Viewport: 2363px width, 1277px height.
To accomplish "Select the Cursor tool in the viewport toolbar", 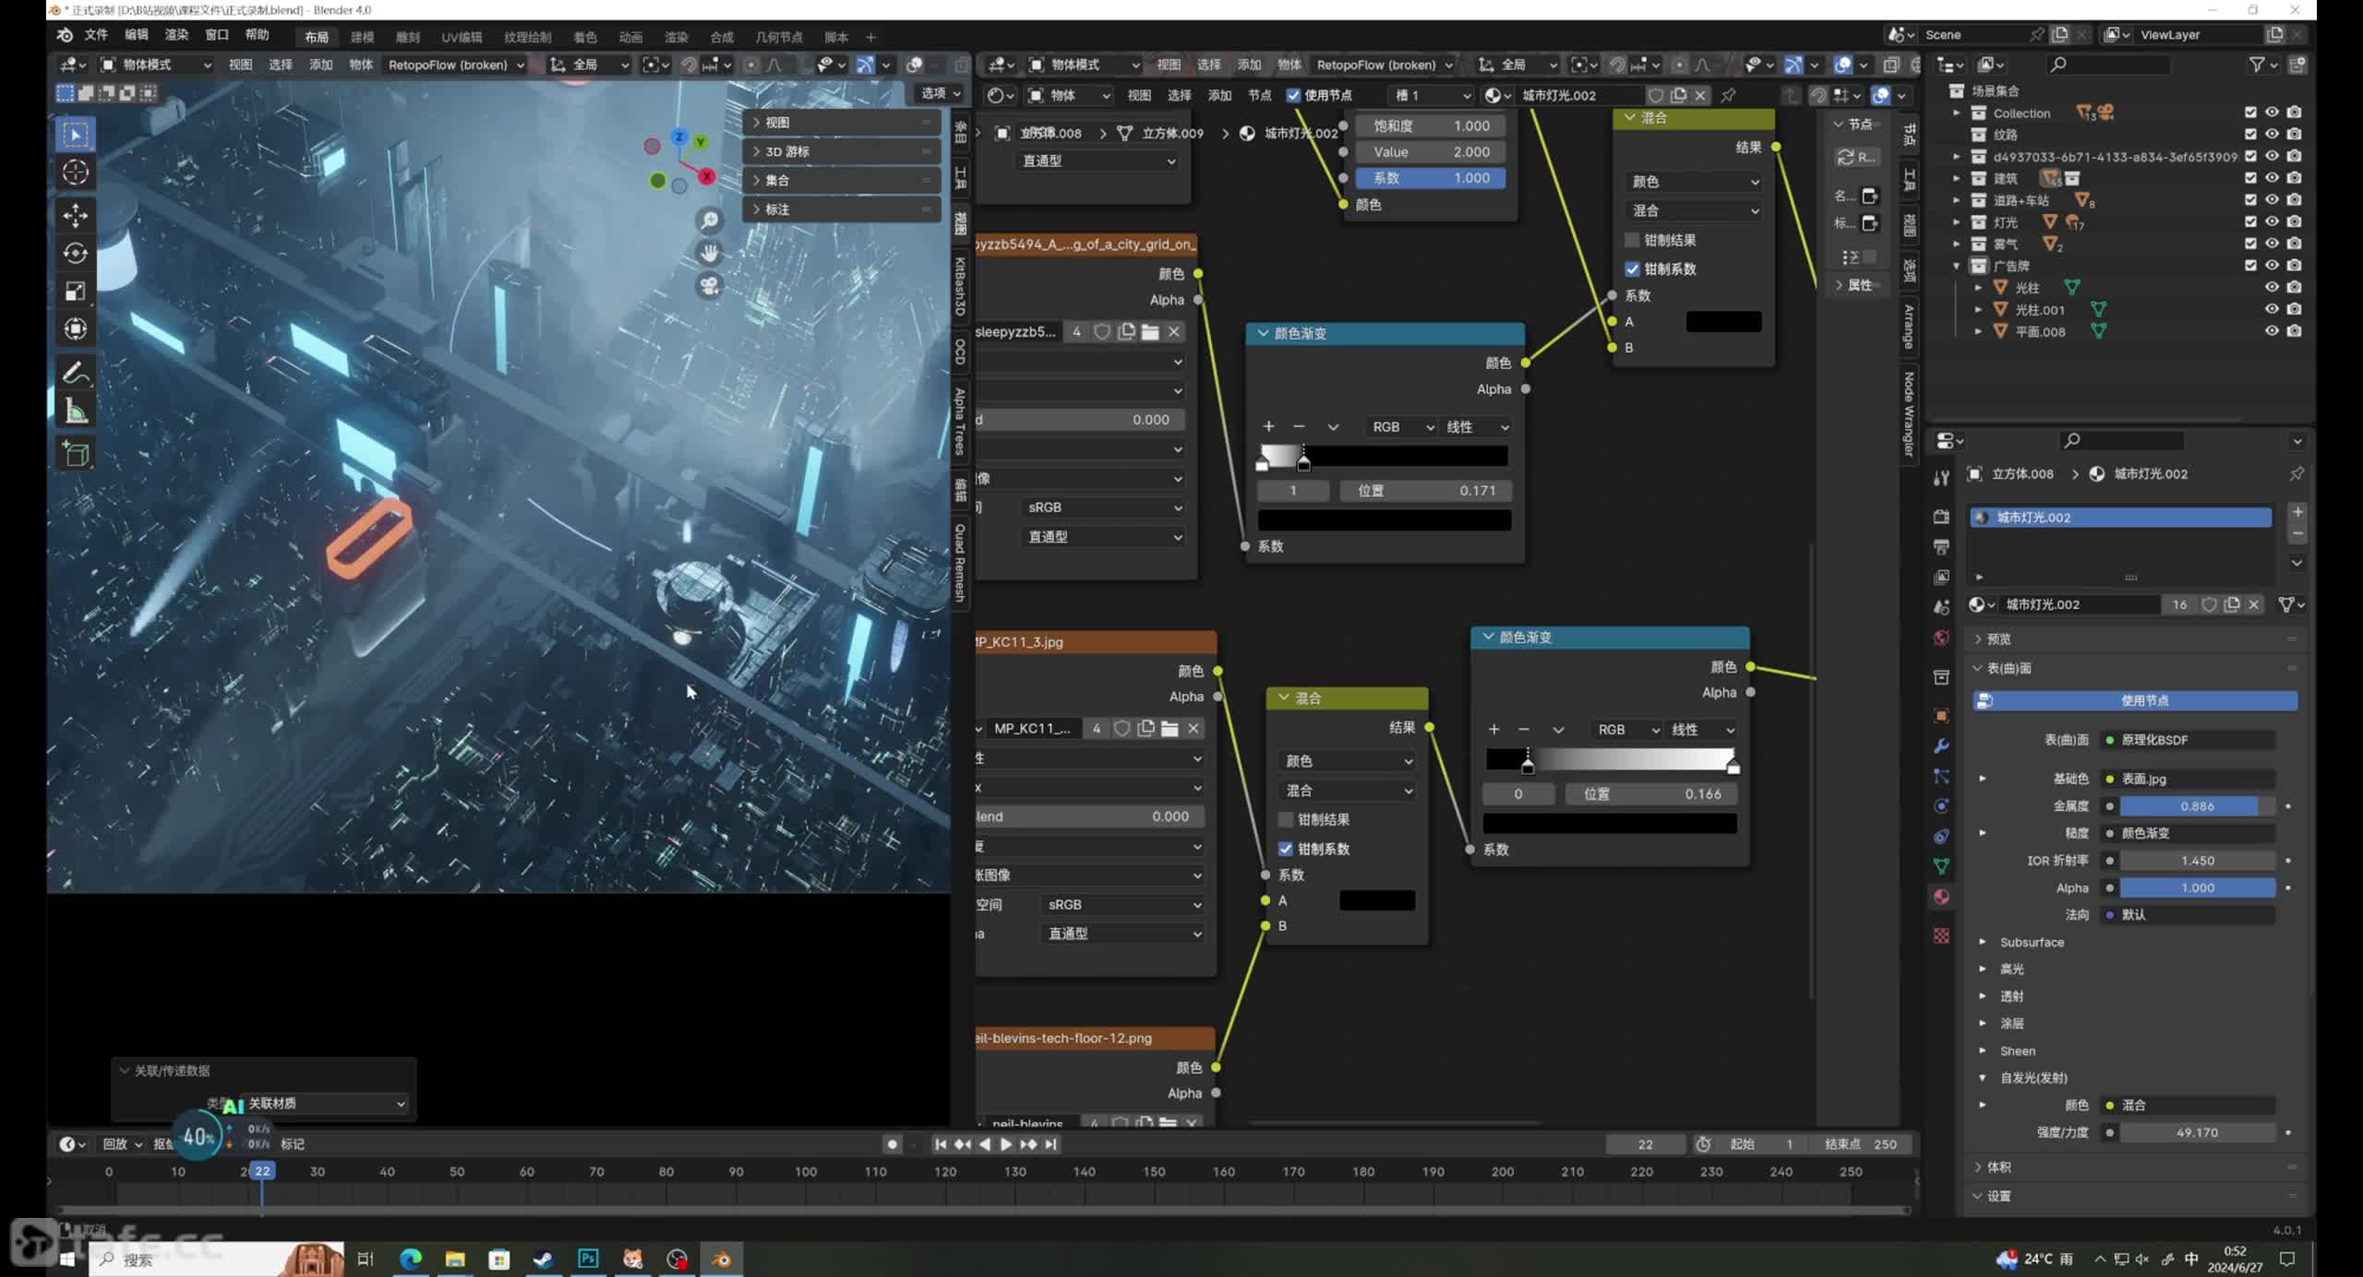I will pos(76,173).
